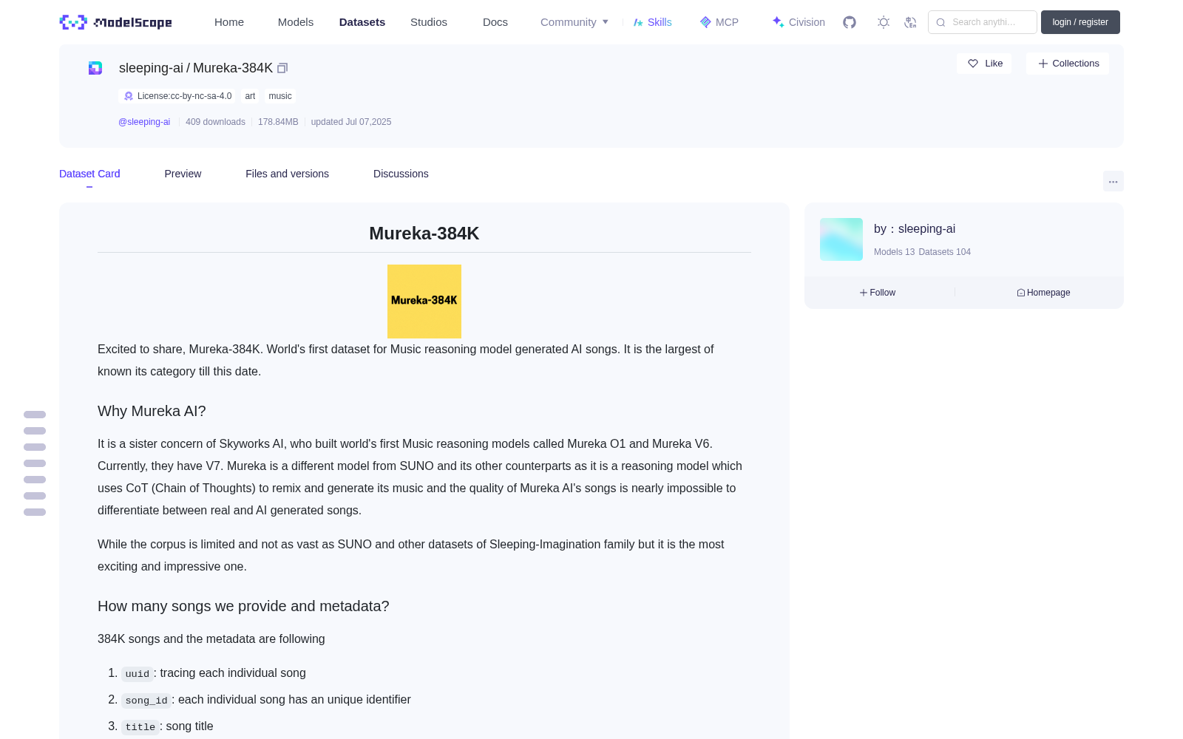Click the plus icon beside Follow
This screenshot has width=1183, height=739.
(864, 293)
